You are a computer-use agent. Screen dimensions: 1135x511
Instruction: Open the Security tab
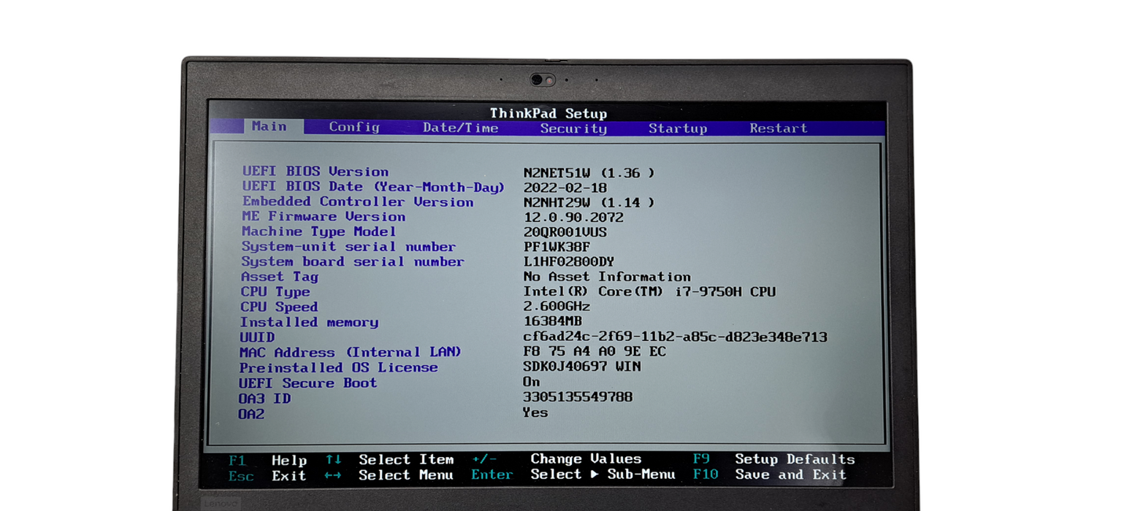point(573,128)
